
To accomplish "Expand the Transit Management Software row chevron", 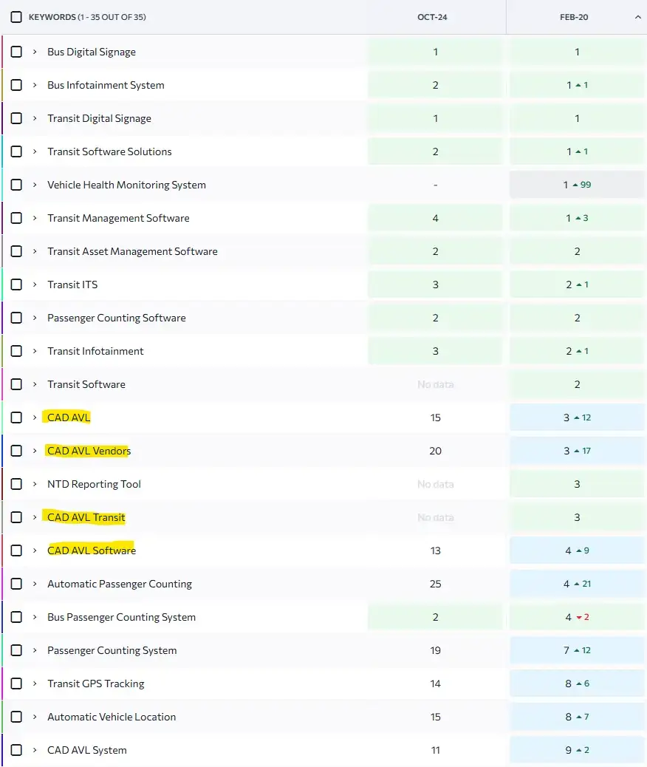I will tap(35, 218).
